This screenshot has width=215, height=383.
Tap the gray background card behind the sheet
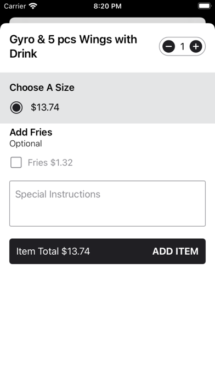pyautogui.click(x=107, y=20)
